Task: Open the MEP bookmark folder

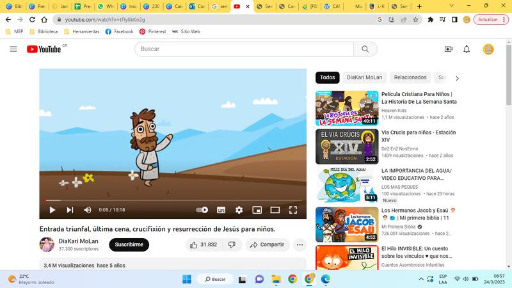Action: [x=15, y=31]
